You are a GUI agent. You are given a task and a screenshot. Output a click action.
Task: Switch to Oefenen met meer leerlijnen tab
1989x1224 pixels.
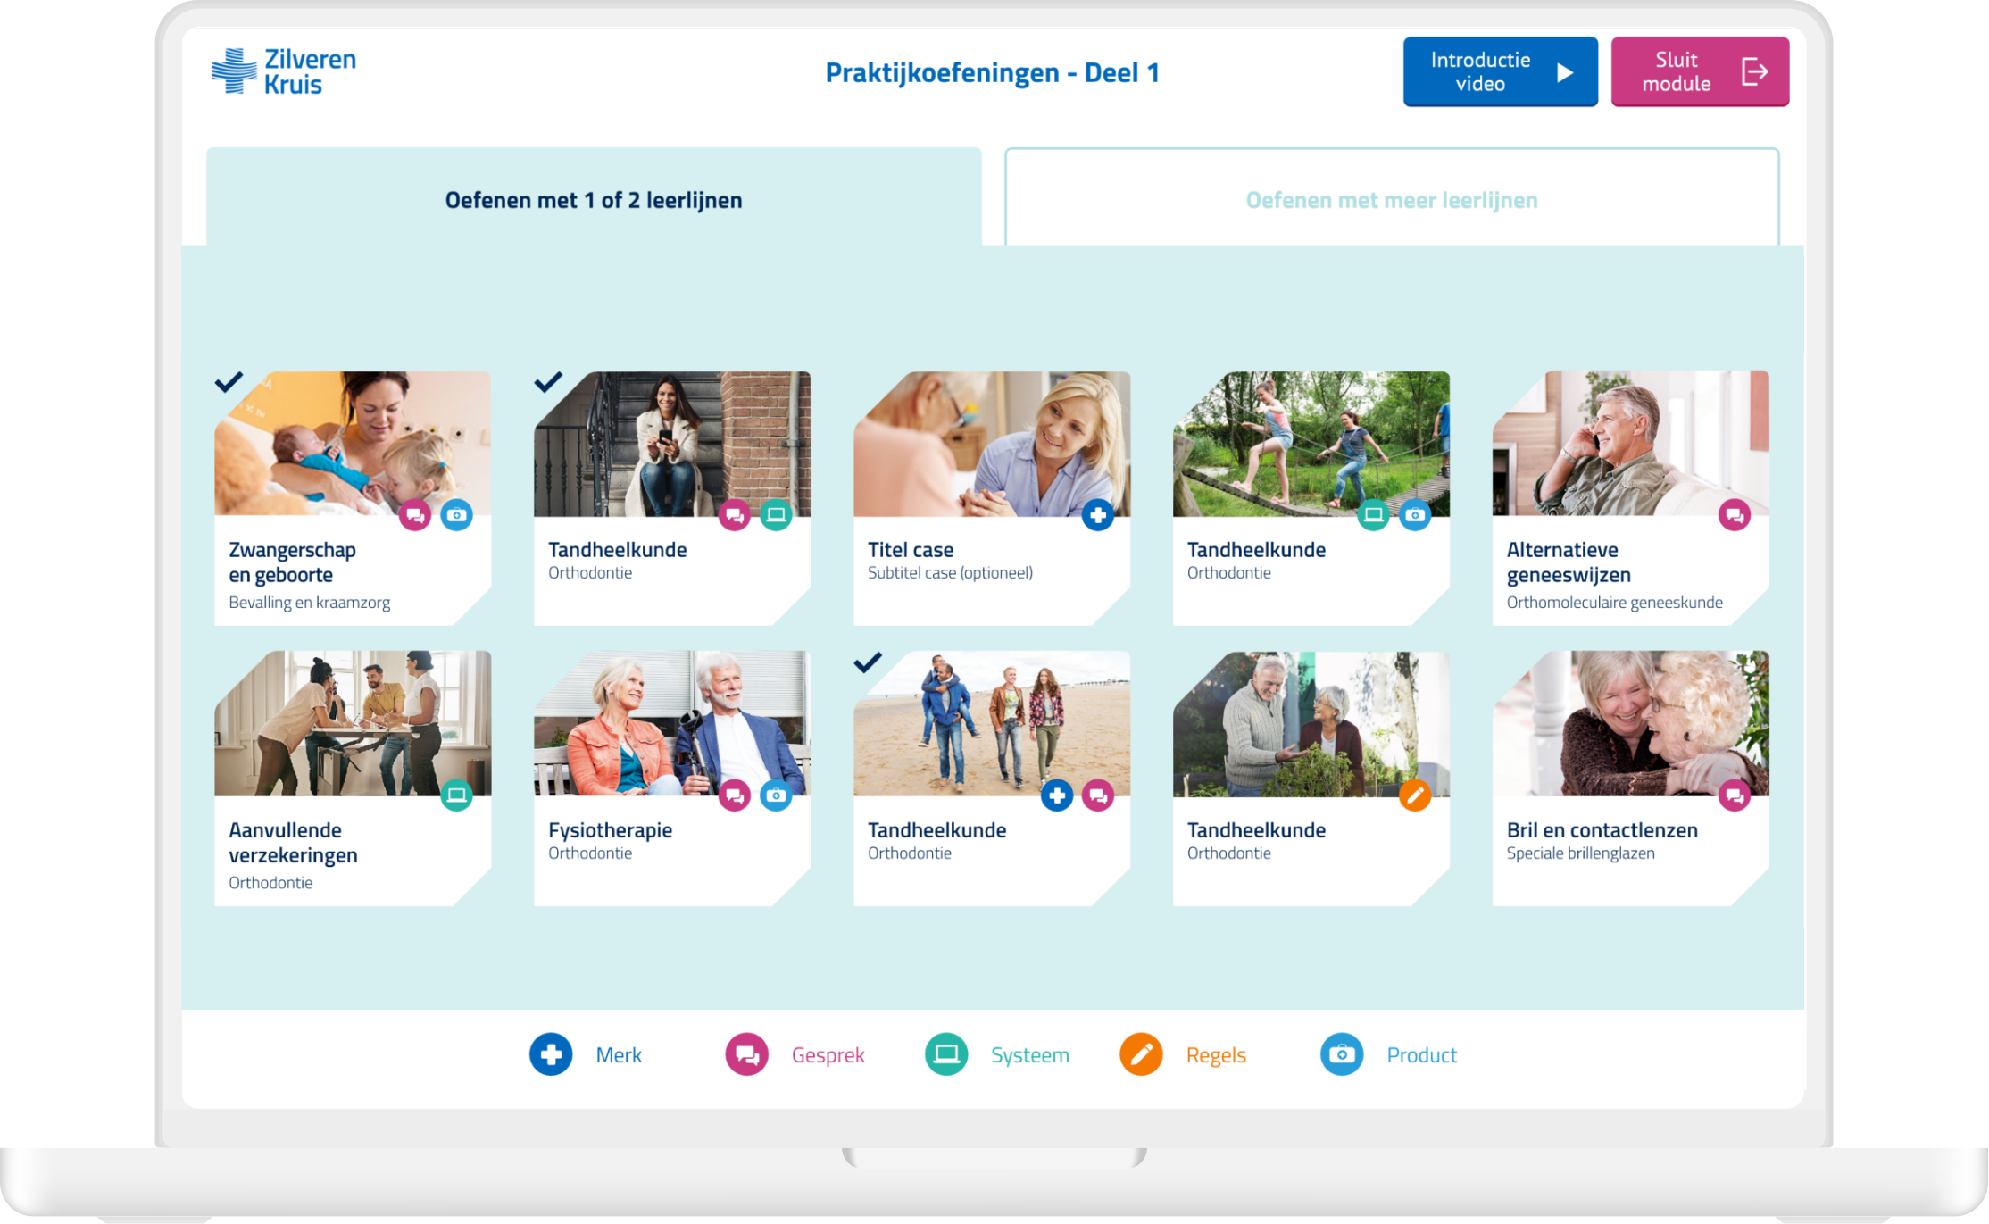pos(1391,200)
